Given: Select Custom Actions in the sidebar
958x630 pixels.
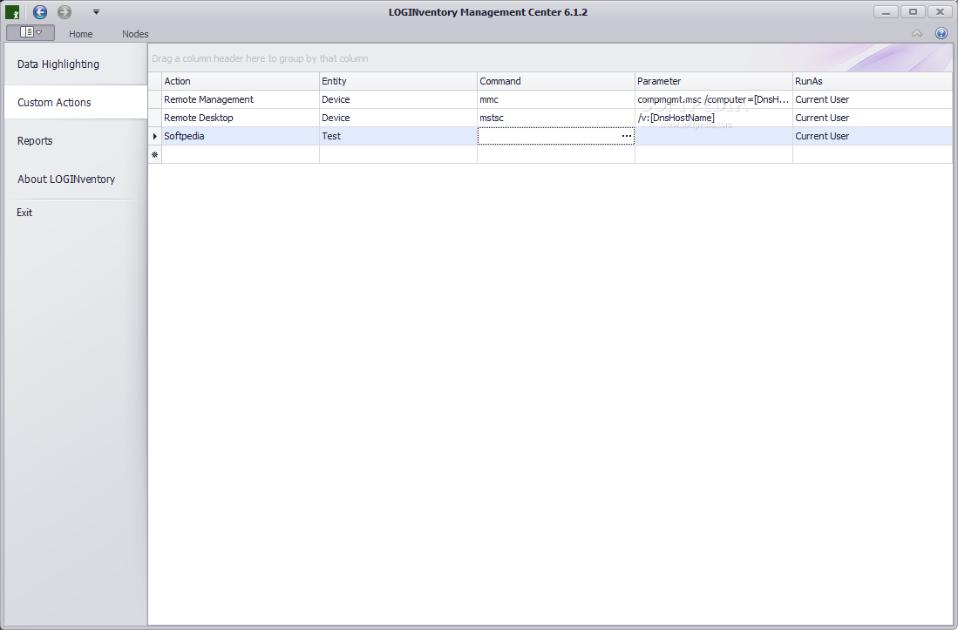Looking at the screenshot, I should [x=76, y=103].
